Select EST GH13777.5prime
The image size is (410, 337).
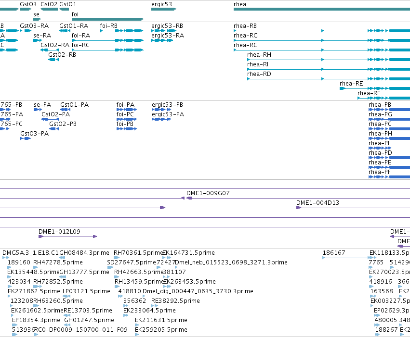click(x=84, y=272)
